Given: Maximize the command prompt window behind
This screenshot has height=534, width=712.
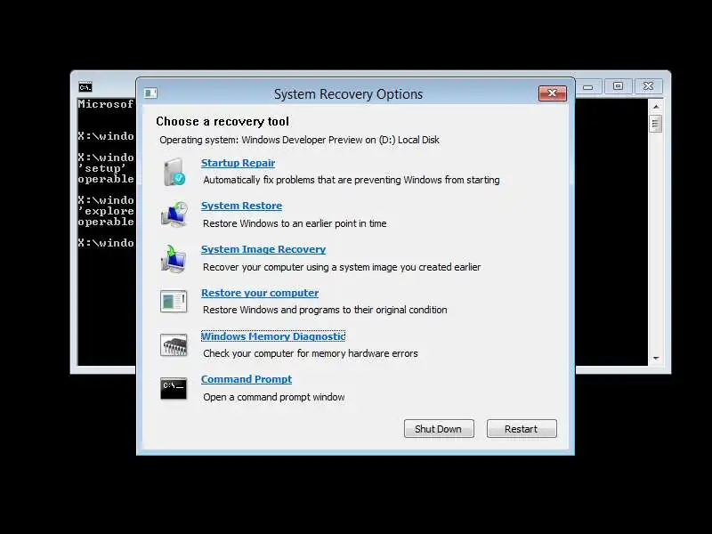Looking at the screenshot, I should tap(618, 86).
